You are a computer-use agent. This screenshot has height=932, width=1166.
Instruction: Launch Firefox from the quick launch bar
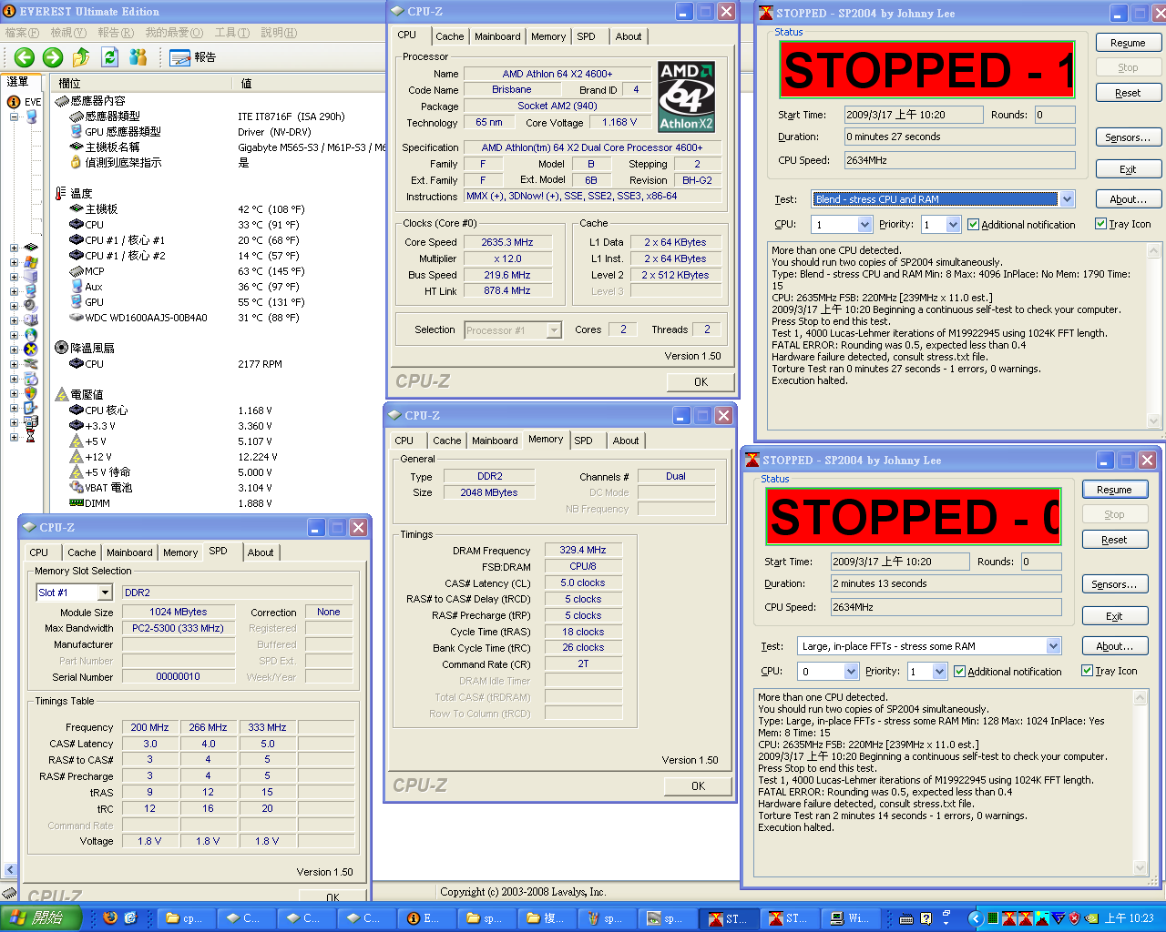coord(110,918)
